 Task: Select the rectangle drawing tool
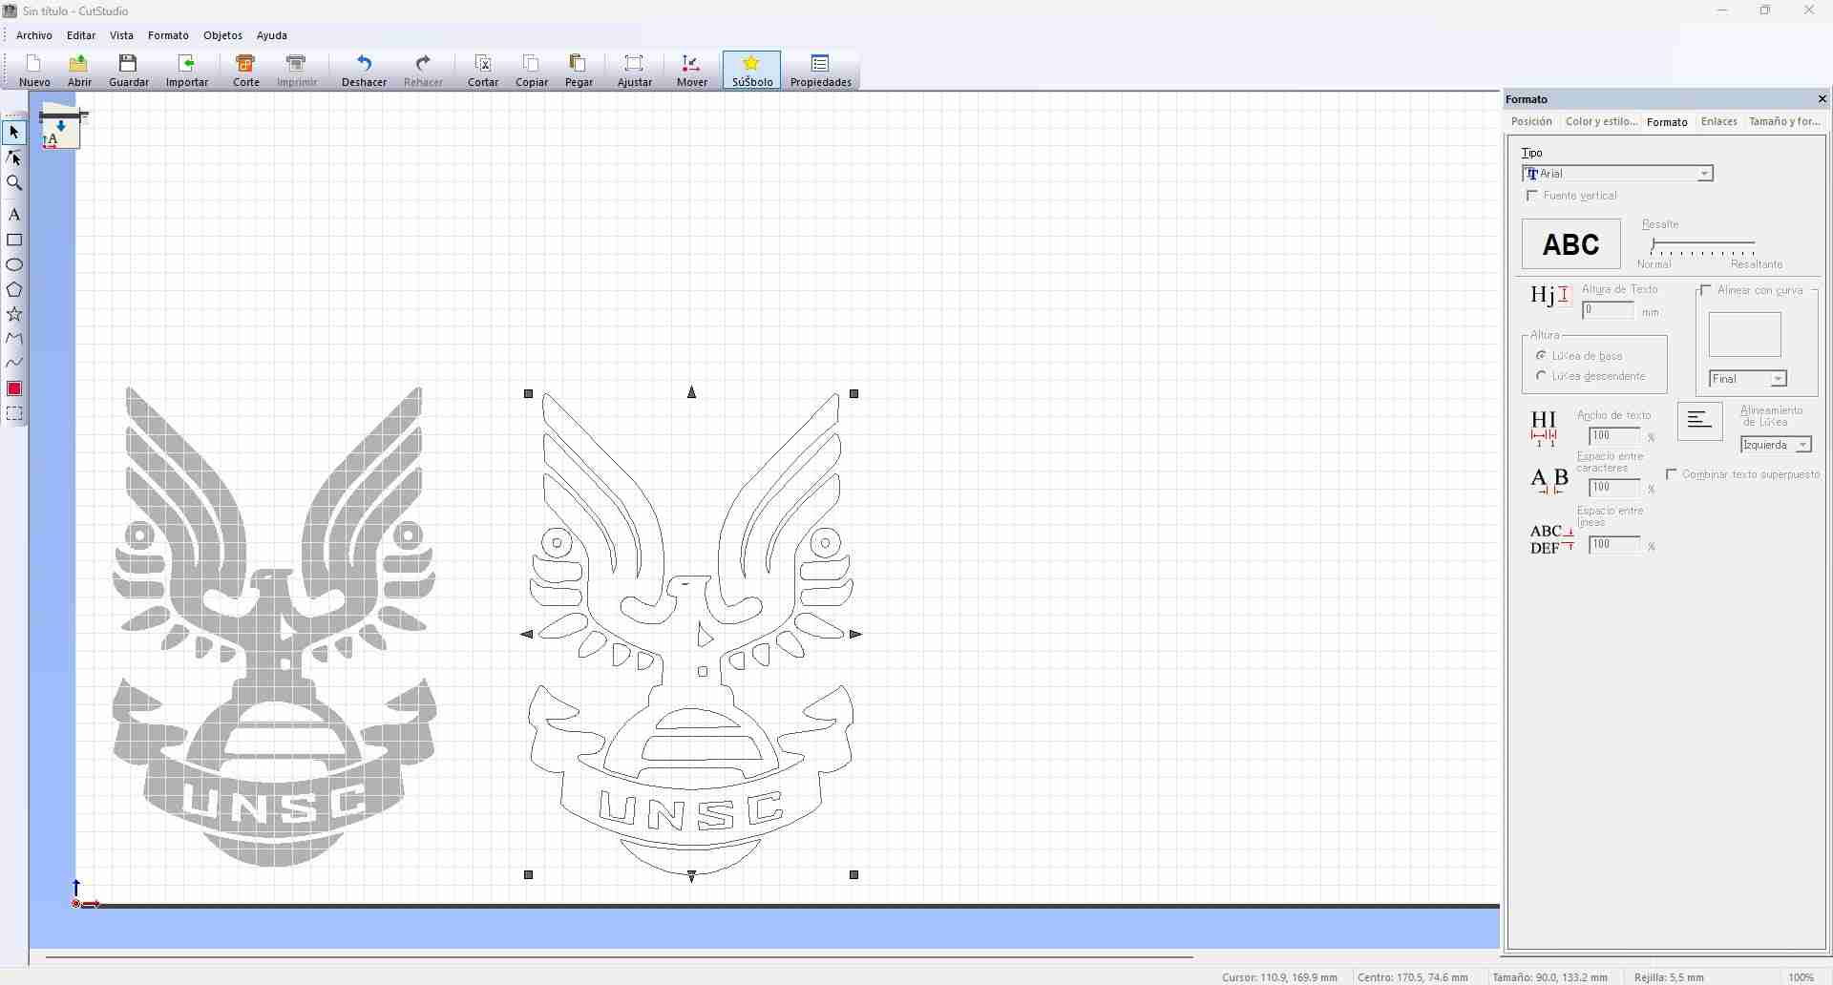tap(14, 240)
